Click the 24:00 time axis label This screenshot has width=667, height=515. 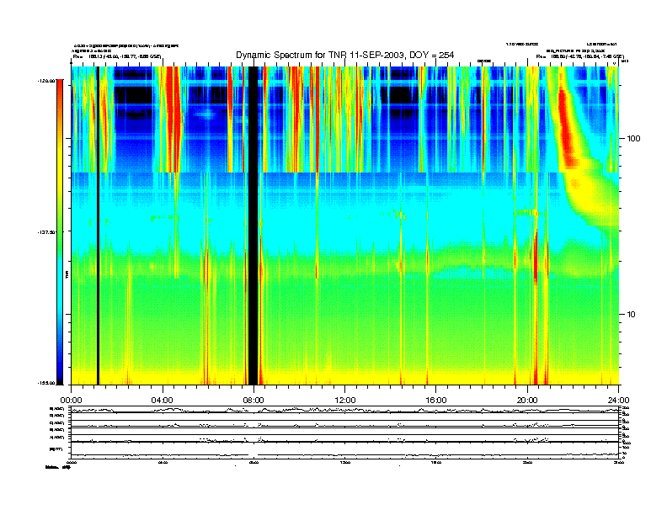tap(618, 401)
